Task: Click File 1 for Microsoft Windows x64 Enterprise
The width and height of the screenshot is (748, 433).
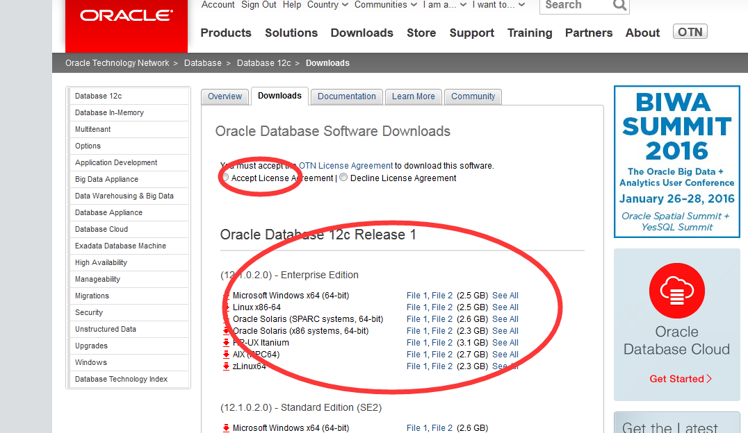Action: click(416, 296)
